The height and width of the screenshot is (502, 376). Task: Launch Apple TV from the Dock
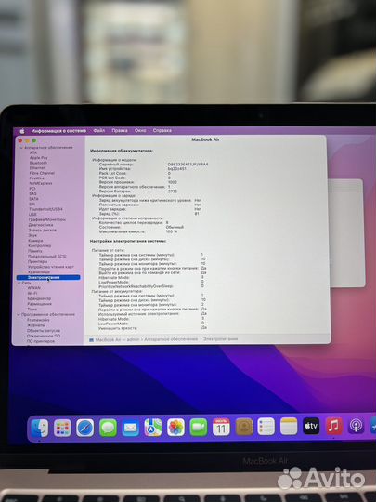tap(311, 426)
